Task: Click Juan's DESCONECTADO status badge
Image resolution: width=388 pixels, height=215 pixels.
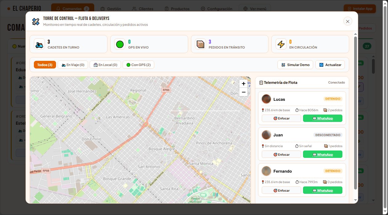Action: coord(328,135)
